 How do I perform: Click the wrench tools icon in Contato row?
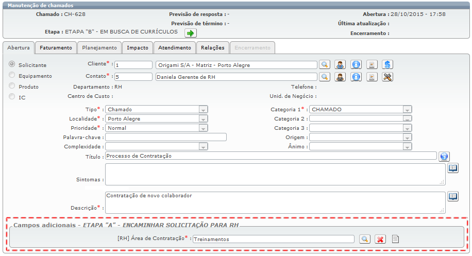pyautogui.click(x=388, y=77)
